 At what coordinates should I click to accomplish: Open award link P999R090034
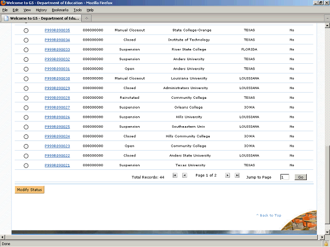pos(57,40)
